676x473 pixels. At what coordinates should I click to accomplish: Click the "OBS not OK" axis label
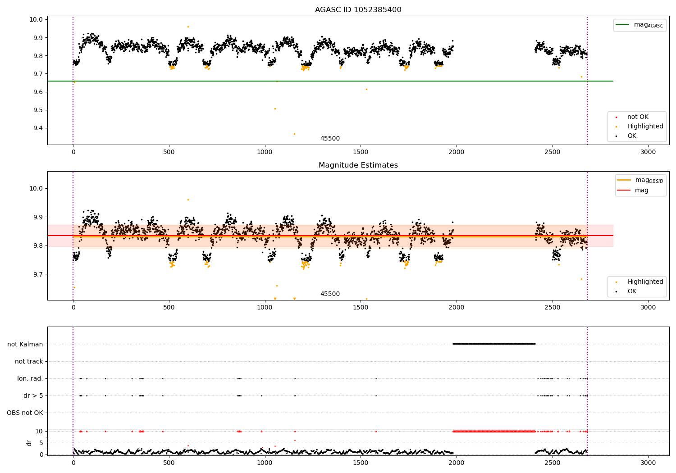(x=25, y=413)
